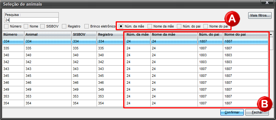Click Animal cell for animal 340
The image size is (276, 120).
coord(48,55)
